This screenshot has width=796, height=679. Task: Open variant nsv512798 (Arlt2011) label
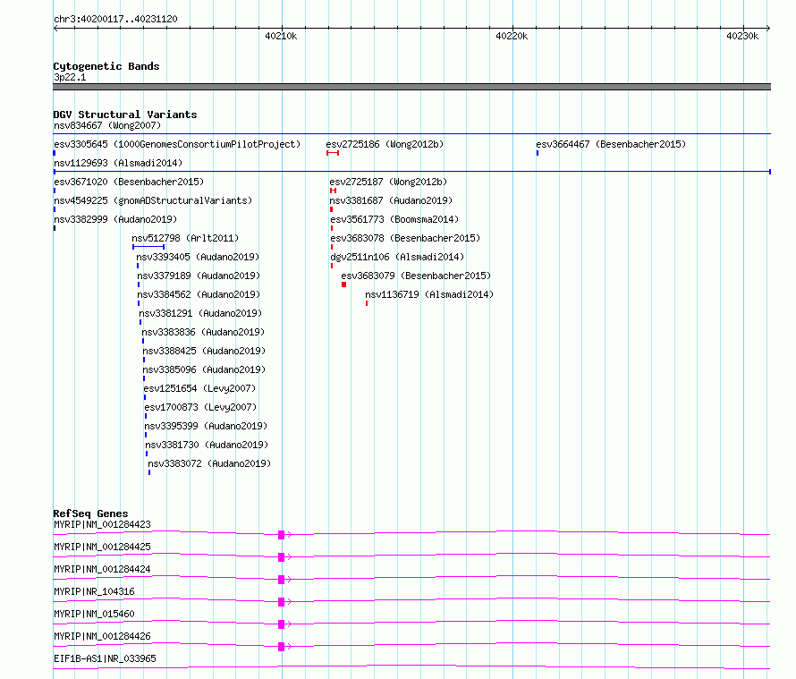[185, 238]
